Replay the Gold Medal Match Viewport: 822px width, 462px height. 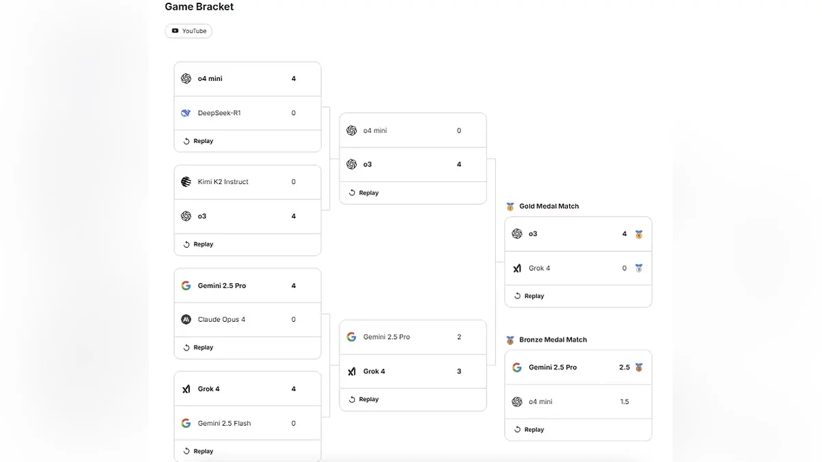[530, 296]
